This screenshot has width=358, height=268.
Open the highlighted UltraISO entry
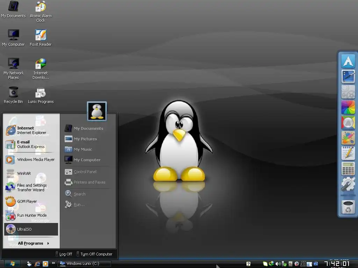tap(31, 229)
